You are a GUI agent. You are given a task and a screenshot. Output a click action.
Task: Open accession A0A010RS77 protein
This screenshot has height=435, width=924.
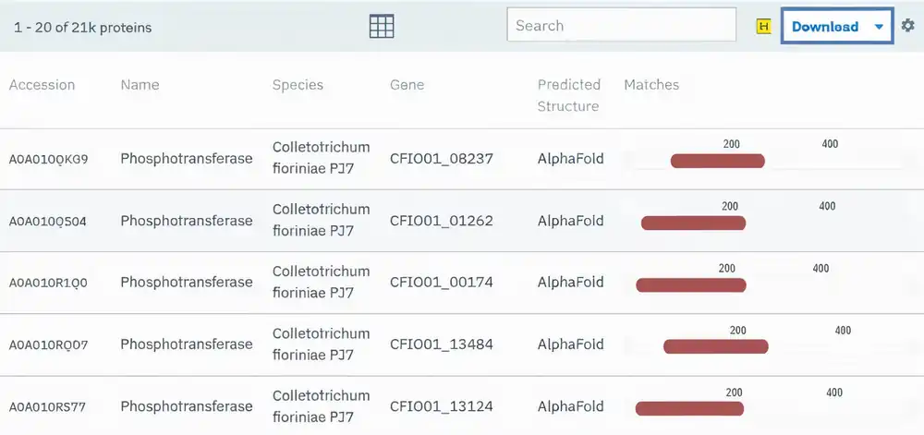49,406
